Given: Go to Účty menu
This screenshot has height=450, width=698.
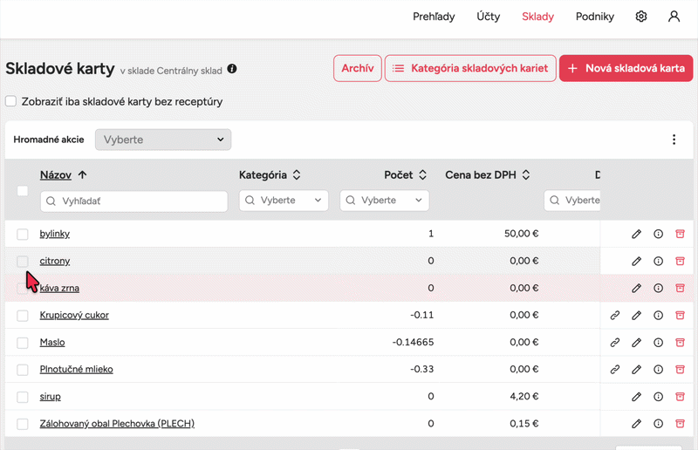Looking at the screenshot, I should click(x=489, y=17).
